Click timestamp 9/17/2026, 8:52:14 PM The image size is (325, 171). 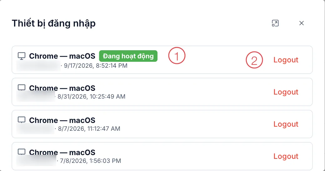pos(96,66)
